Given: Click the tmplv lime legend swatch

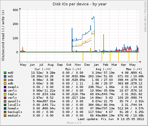Looking at the screenshot, I should tap(5, 94).
